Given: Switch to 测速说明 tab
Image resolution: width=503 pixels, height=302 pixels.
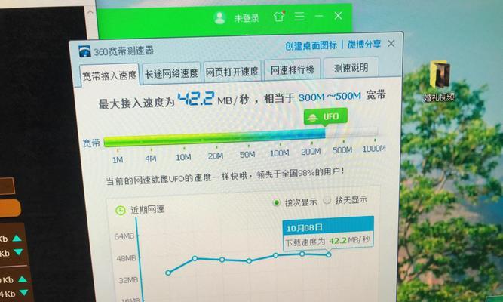Looking at the screenshot, I should coord(351,68).
